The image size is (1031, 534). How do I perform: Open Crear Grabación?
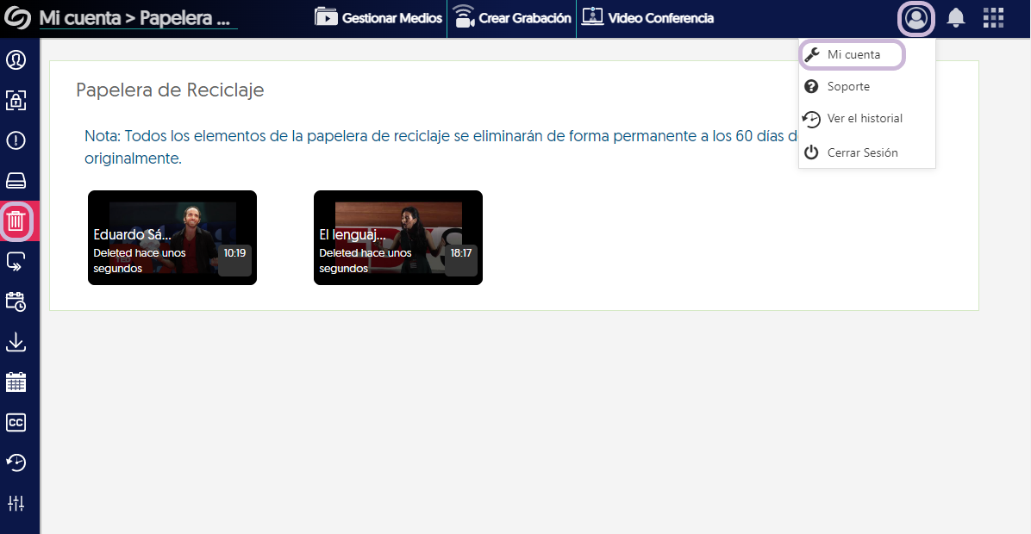point(511,18)
